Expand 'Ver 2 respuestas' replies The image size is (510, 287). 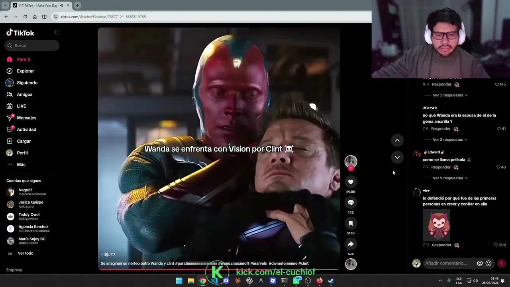[x=450, y=140]
